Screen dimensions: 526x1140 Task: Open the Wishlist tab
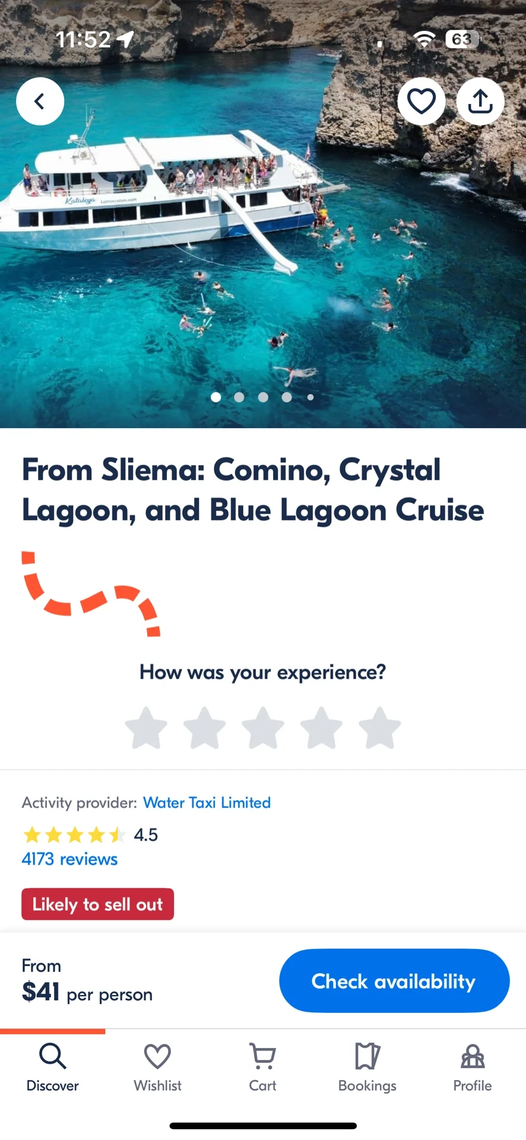[x=157, y=1068]
